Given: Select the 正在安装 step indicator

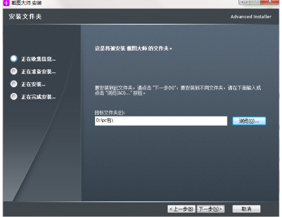Looking at the screenshot, I should click(14, 84).
